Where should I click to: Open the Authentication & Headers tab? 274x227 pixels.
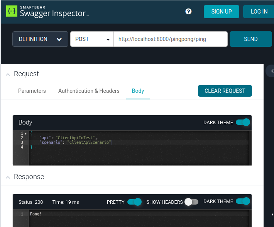click(89, 91)
